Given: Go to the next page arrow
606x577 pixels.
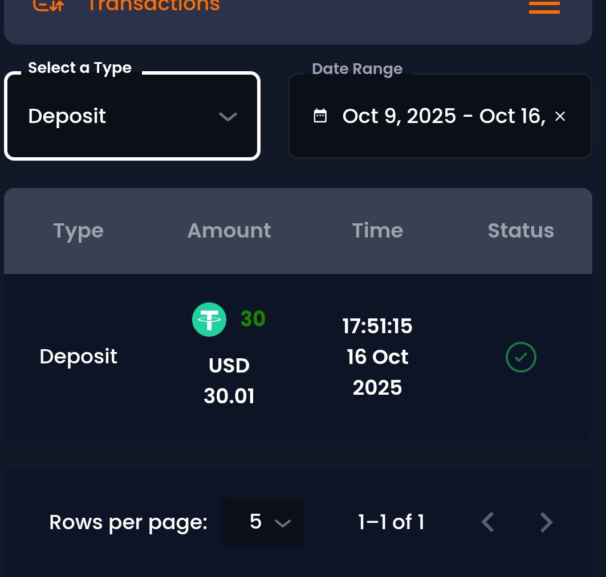Looking at the screenshot, I should (546, 522).
